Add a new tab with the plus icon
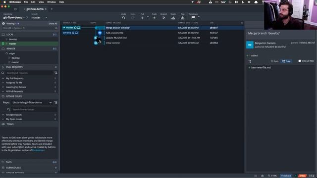Screen dimensions: 317x178 52,9
